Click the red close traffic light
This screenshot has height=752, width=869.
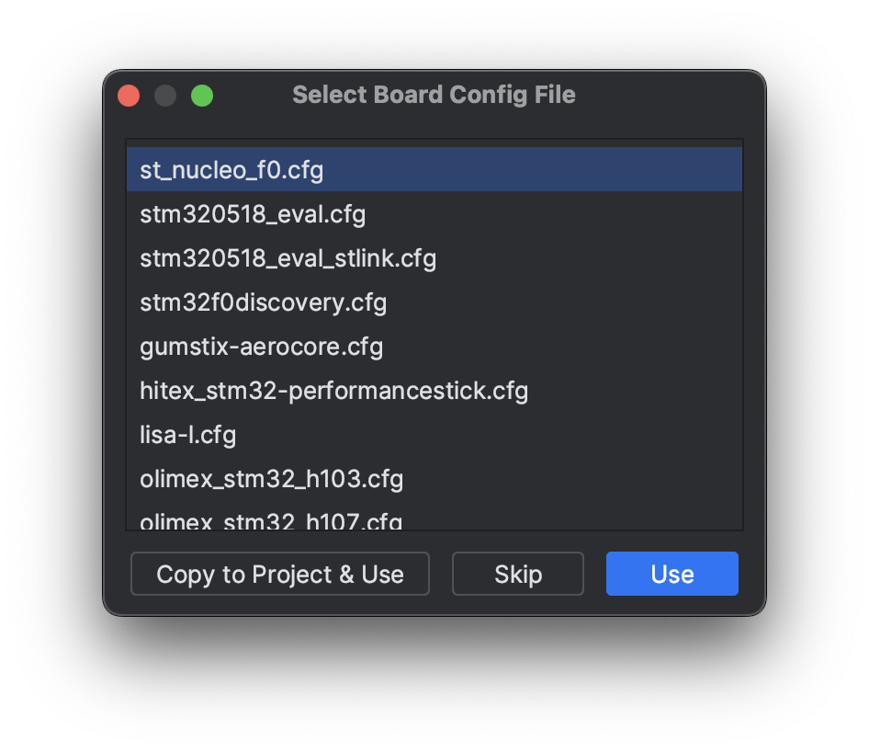[129, 95]
